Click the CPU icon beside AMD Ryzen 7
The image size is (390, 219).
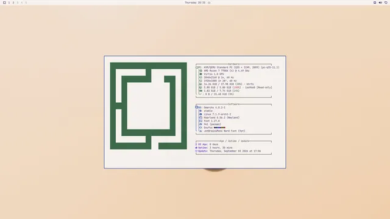coord(200,71)
